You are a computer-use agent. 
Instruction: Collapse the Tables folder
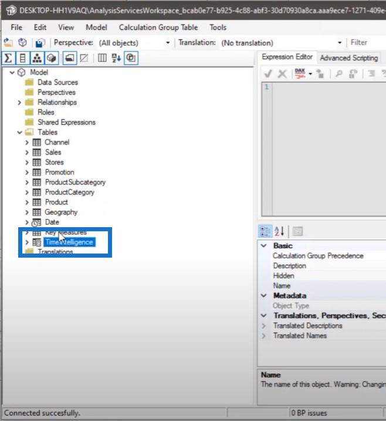click(19, 132)
